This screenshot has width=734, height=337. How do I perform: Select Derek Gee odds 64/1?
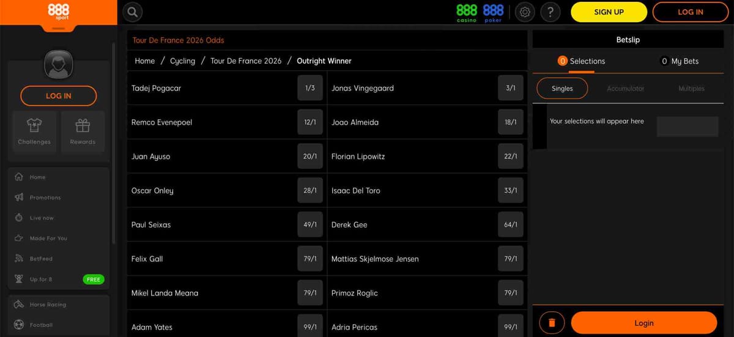click(x=511, y=225)
